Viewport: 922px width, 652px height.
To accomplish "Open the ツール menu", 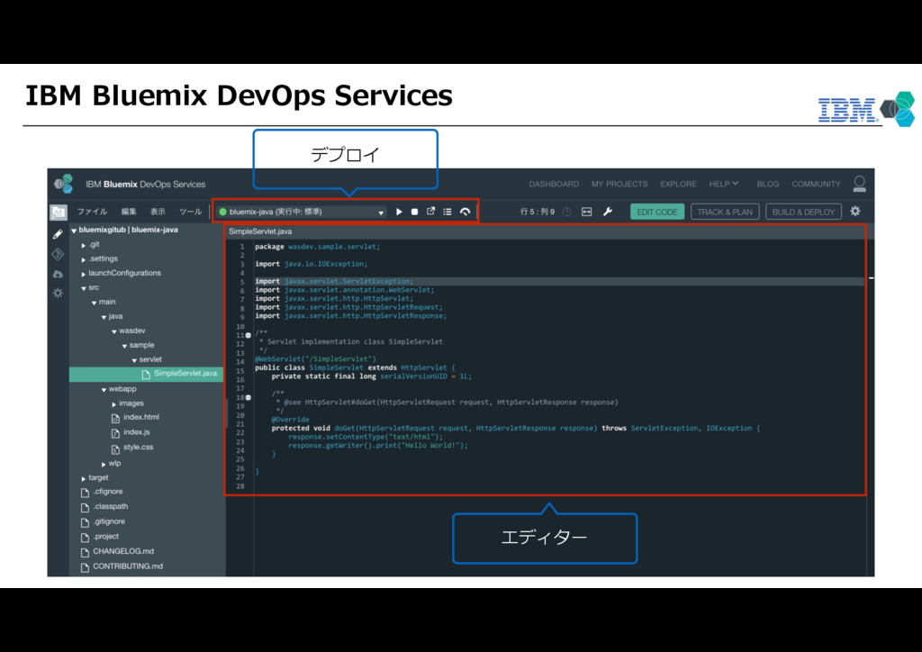I will click(191, 212).
